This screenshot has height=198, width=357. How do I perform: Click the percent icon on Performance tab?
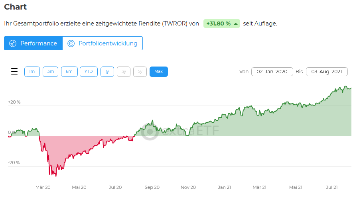pyautogui.click(x=12, y=43)
